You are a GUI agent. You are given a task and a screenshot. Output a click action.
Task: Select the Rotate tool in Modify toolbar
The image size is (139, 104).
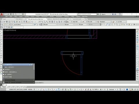point(137,44)
